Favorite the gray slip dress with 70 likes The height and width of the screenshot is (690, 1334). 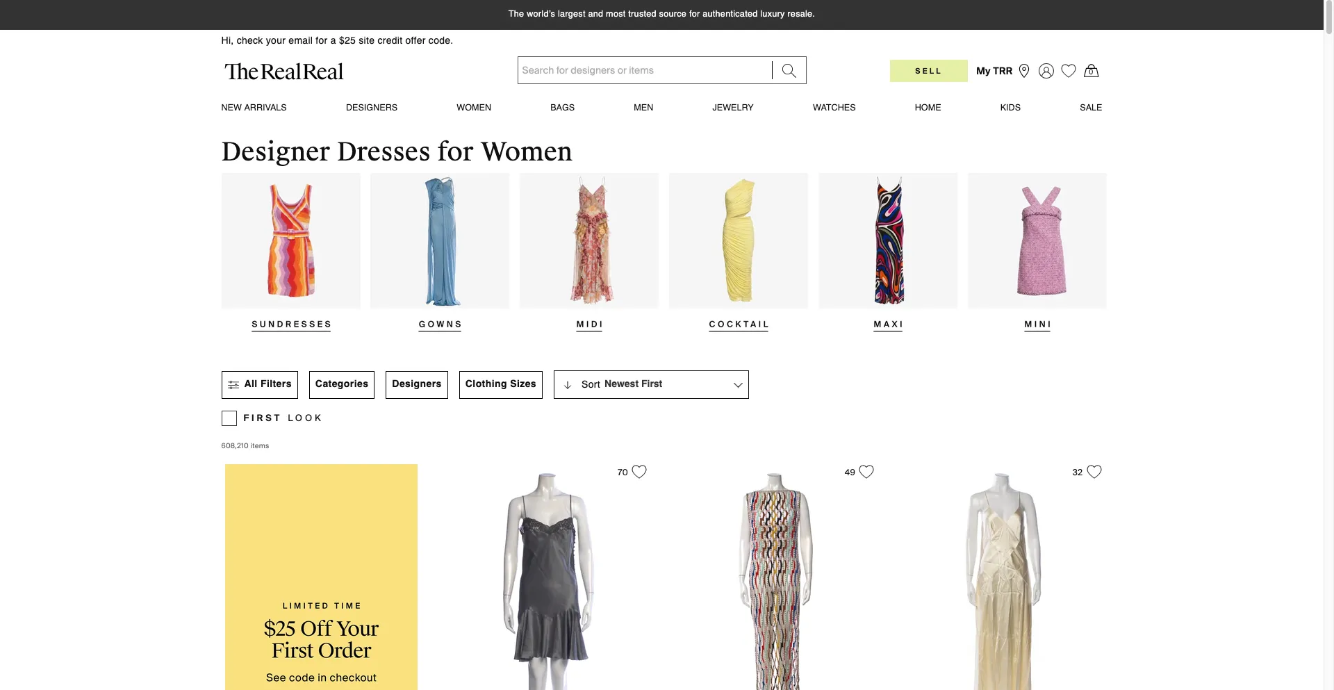click(x=639, y=472)
